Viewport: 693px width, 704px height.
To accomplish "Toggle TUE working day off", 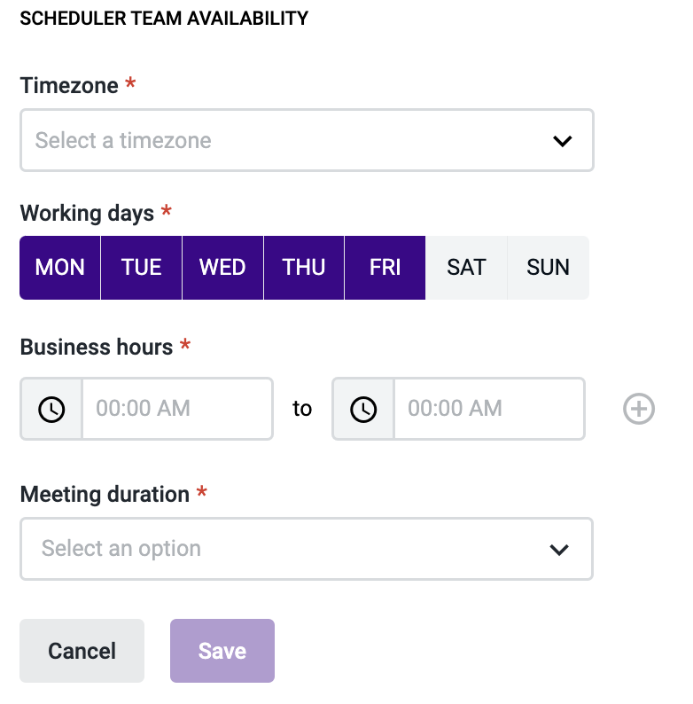I will point(142,268).
